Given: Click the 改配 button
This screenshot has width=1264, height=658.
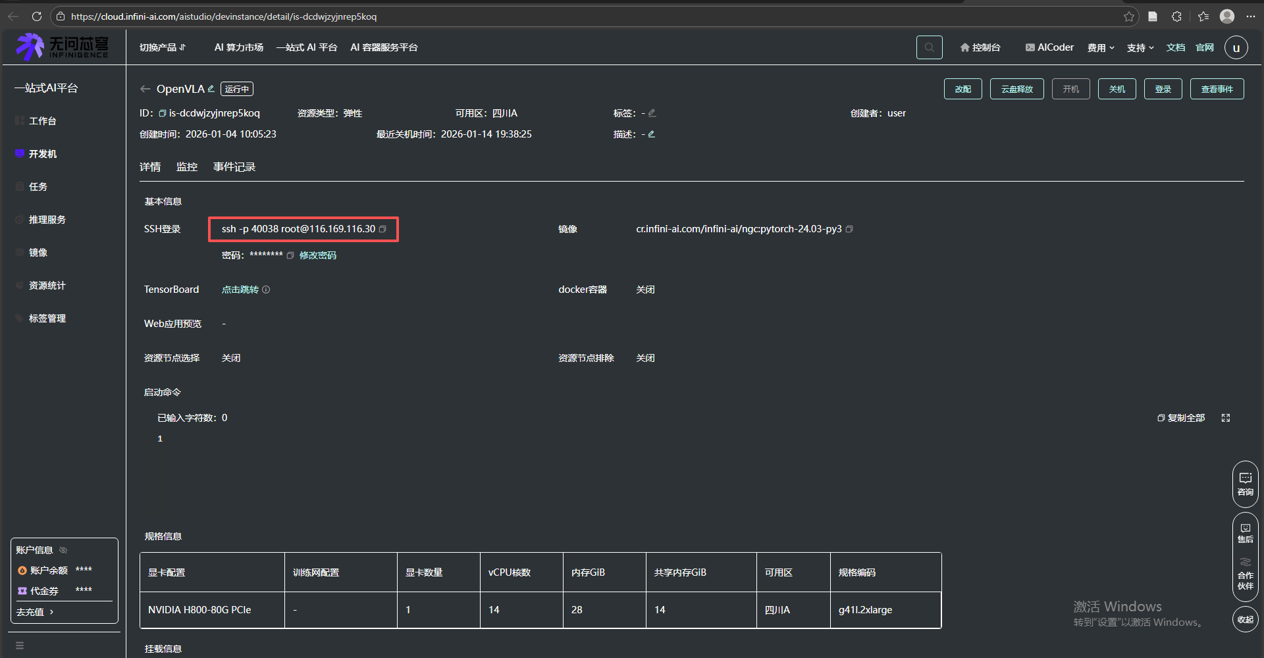Looking at the screenshot, I should [x=963, y=89].
